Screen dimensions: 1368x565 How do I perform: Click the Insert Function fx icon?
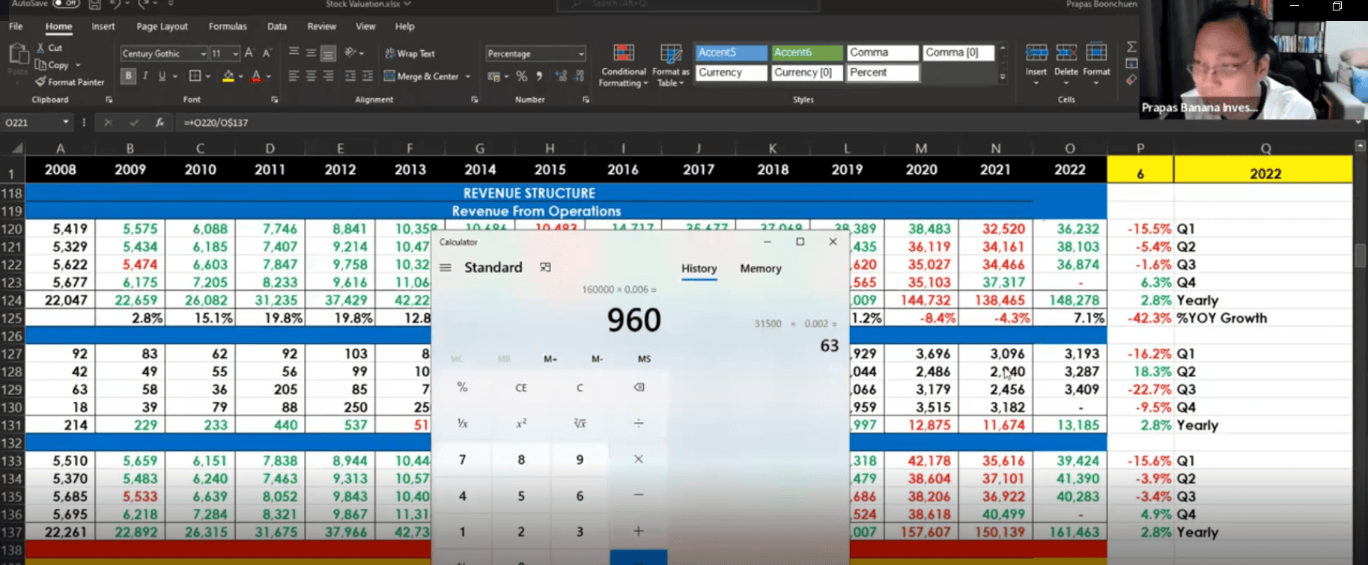coord(159,122)
